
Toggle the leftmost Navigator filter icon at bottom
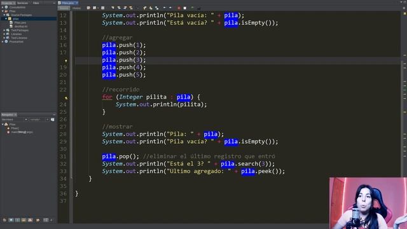(x=4, y=220)
